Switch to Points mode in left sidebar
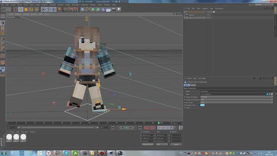This screenshot has height=156, width=277. pyautogui.click(x=3, y=39)
